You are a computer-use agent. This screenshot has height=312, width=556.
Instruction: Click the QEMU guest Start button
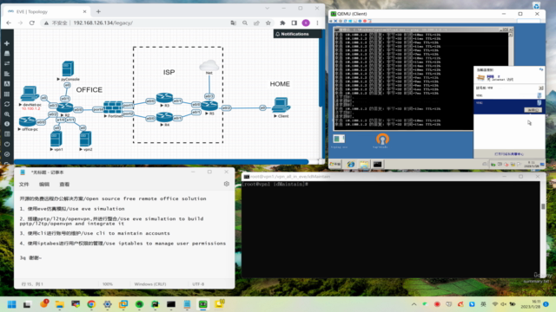[x=335, y=164]
